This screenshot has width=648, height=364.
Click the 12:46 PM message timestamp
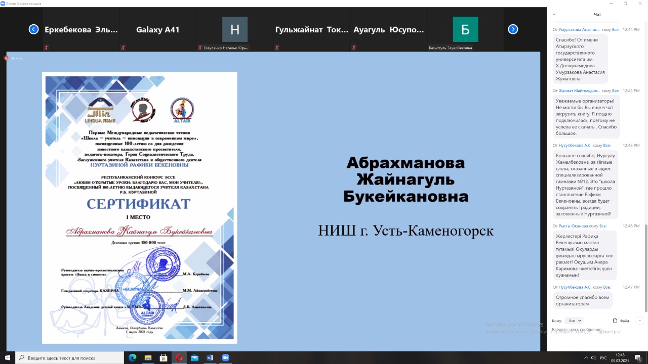click(x=631, y=226)
